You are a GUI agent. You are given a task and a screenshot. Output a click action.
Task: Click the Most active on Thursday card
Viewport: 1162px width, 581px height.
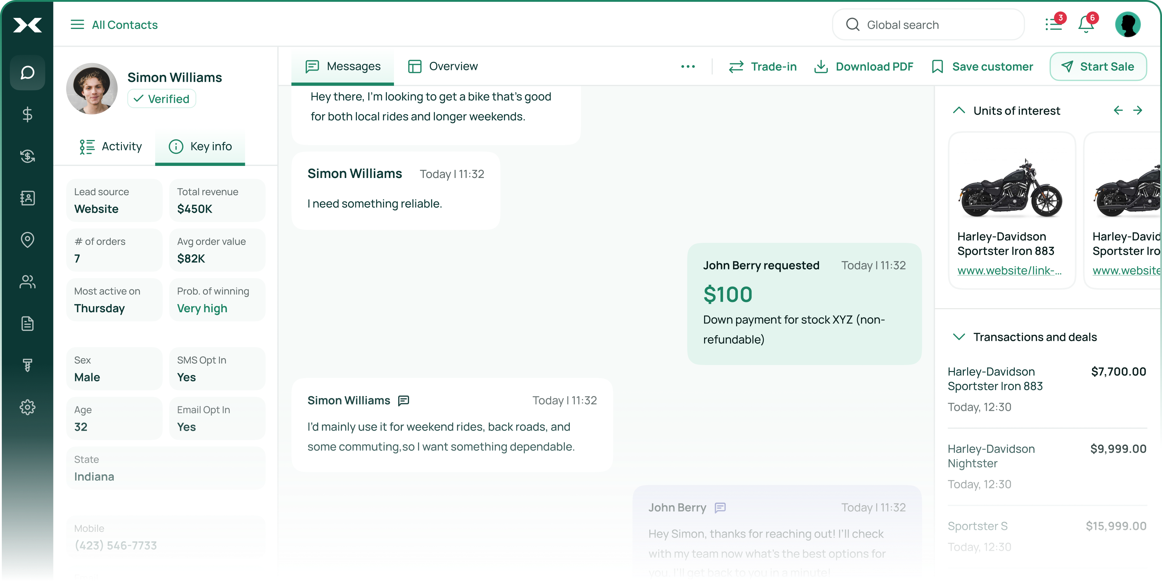[x=115, y=300]
